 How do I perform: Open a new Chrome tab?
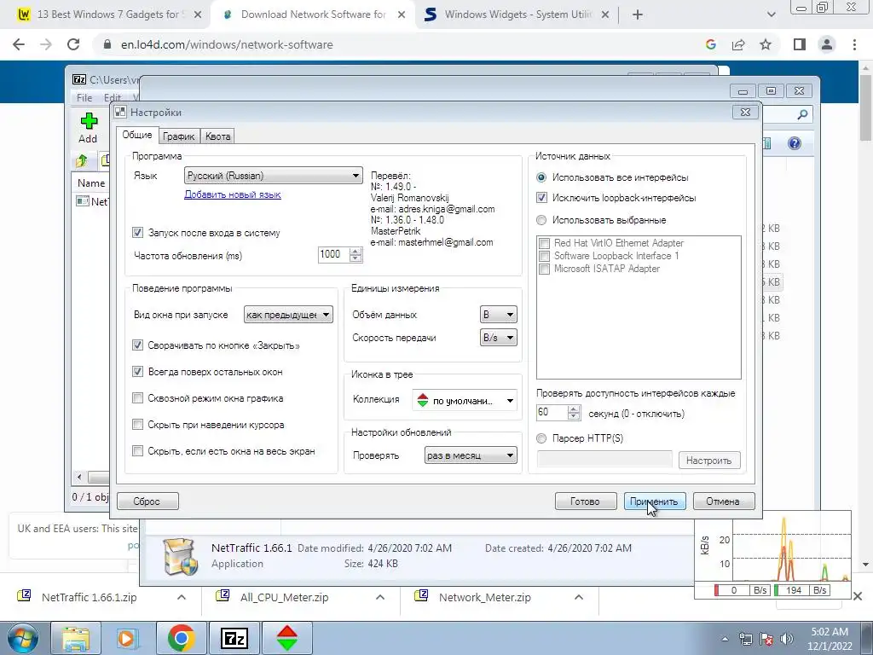638,15
